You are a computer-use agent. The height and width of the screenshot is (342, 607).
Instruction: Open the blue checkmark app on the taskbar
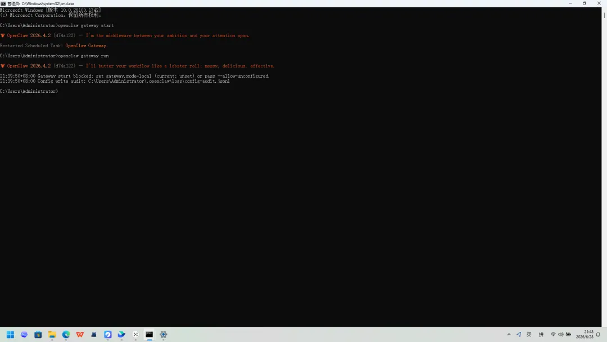point(107,334)
